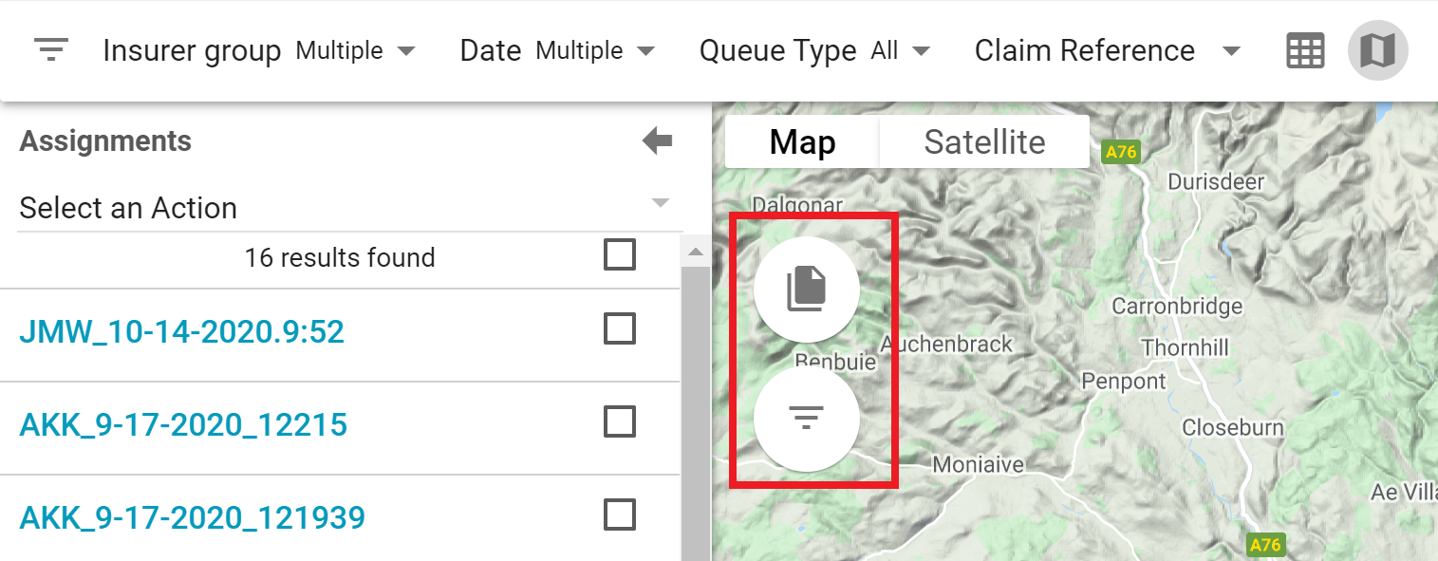Select the Map tab view
This screenshot has width=1438, height=561.
pos(802,140)
